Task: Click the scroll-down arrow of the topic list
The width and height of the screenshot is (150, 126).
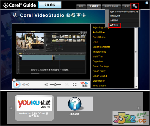Action: click(136, 87)
